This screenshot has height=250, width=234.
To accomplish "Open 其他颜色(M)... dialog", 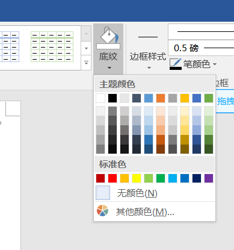I will pos(155,211).
